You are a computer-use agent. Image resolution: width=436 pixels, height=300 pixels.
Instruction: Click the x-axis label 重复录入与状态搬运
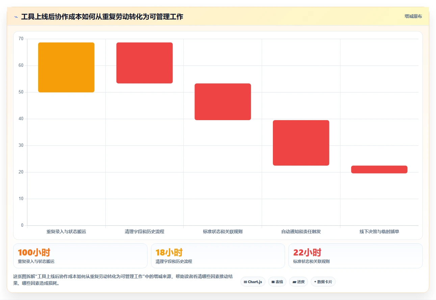(66, 232)
